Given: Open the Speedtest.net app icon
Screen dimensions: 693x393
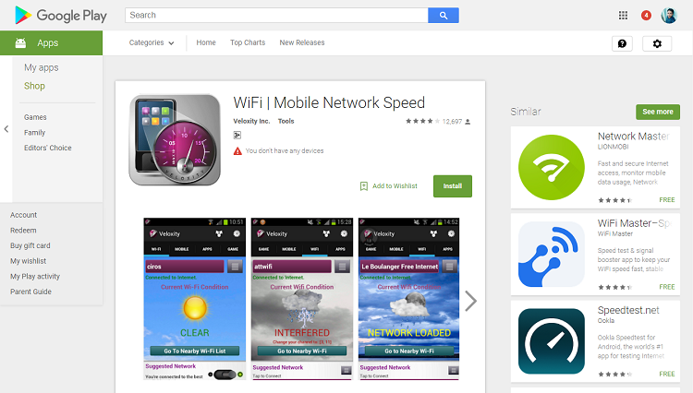Looking at the screenshot, I should tap(551, 341).
